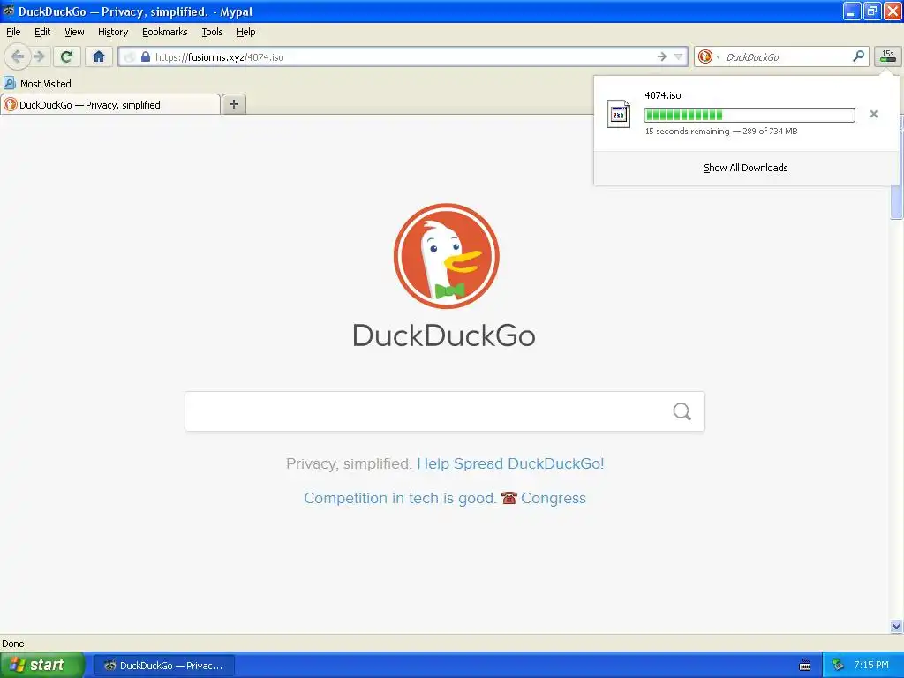Open the Tools menu
The width and height of the screenshot is (904, 678).
(212, 32)
